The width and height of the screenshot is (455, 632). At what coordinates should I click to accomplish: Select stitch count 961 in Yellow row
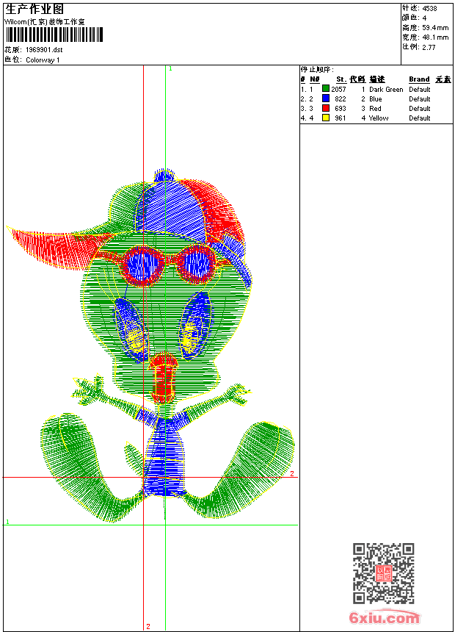pos(341,118)
